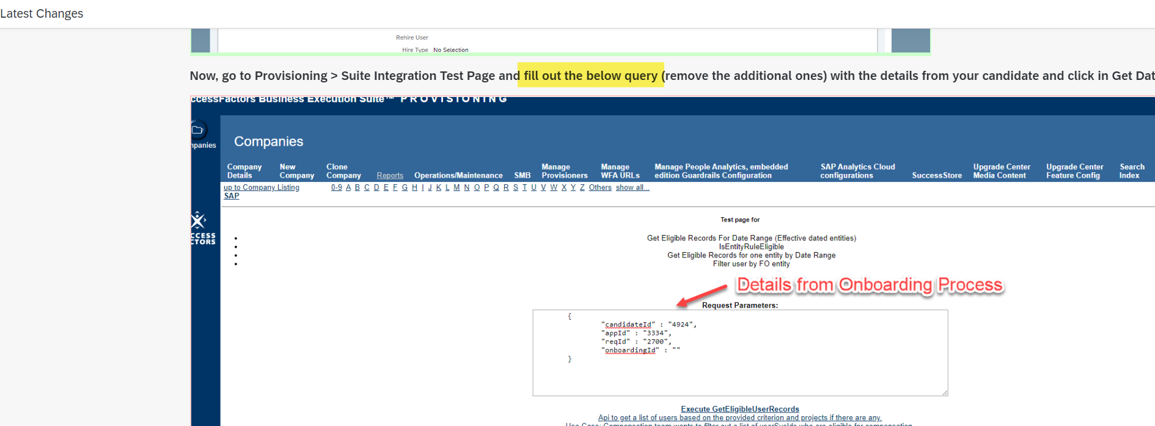The image size is (1155, 426).
Task: Click the Companies heading text
Action: point(269,142)
